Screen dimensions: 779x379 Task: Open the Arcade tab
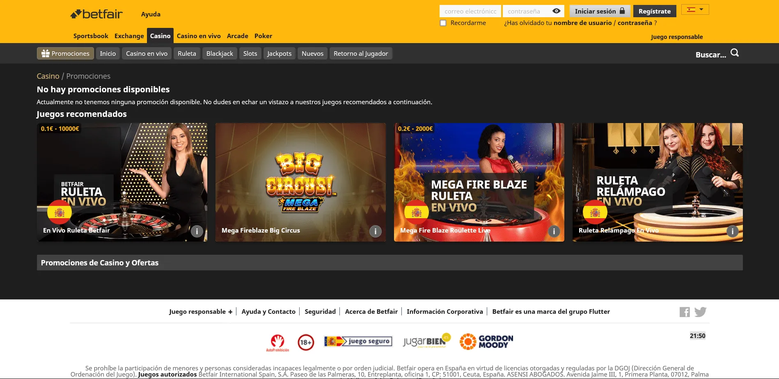tap(238, 36)
